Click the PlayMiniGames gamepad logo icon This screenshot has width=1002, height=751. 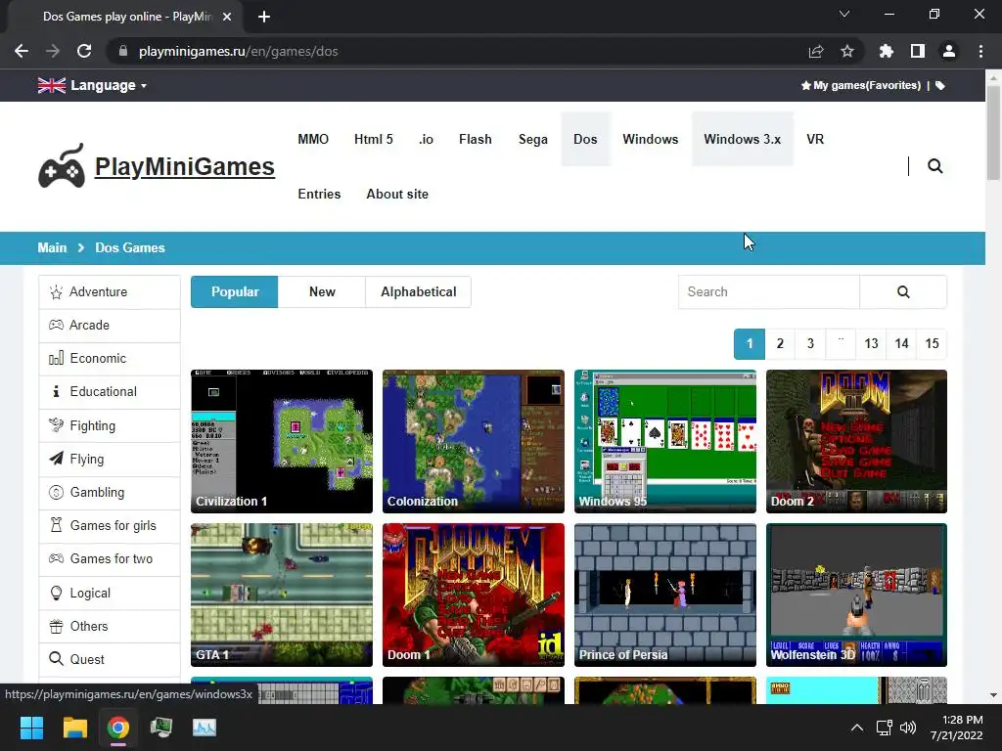pyautogui.click(x=62, y=166)
